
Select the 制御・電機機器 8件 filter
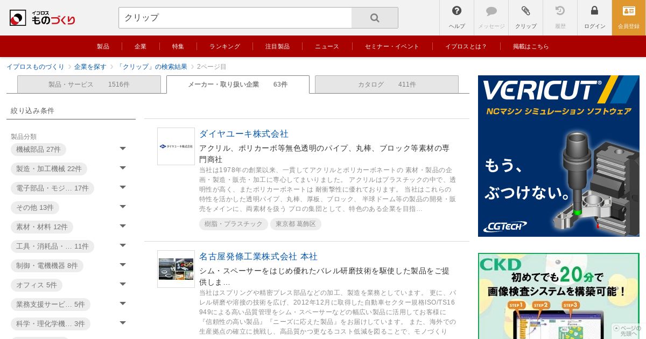(x=47, y=266)
